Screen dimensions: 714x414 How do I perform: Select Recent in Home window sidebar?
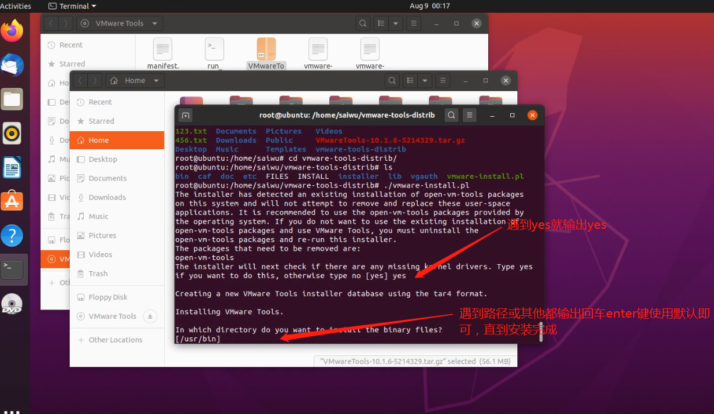coord(117,102)
